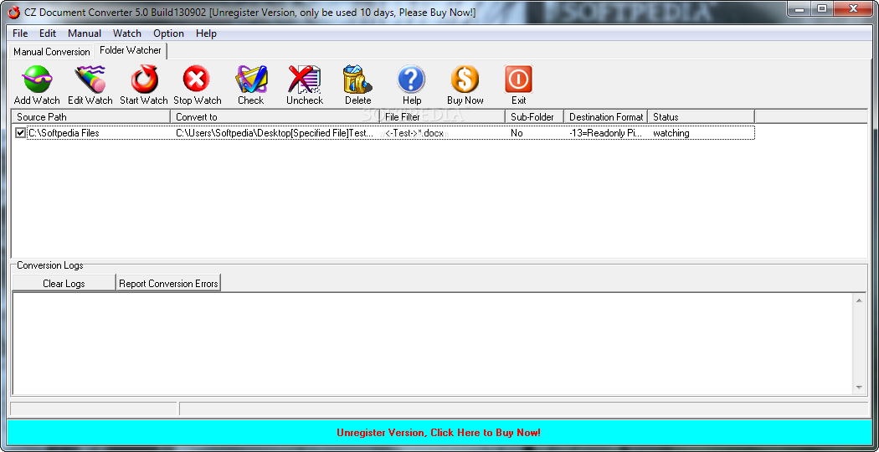Open the Watch menu
Screen dimensions: 879x452
[x=127, y=33]
